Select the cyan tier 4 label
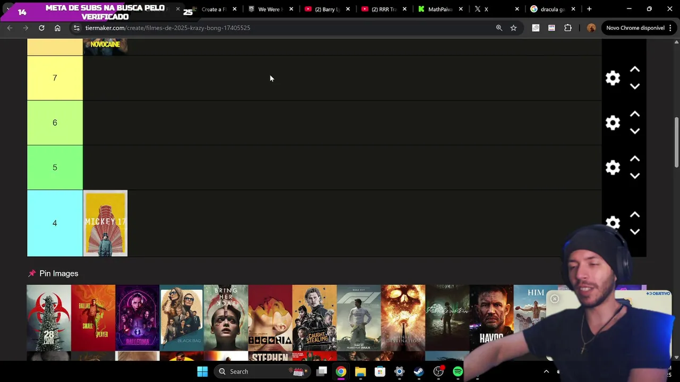The width and height of the screenshot is (680, 382). point(55,223)
